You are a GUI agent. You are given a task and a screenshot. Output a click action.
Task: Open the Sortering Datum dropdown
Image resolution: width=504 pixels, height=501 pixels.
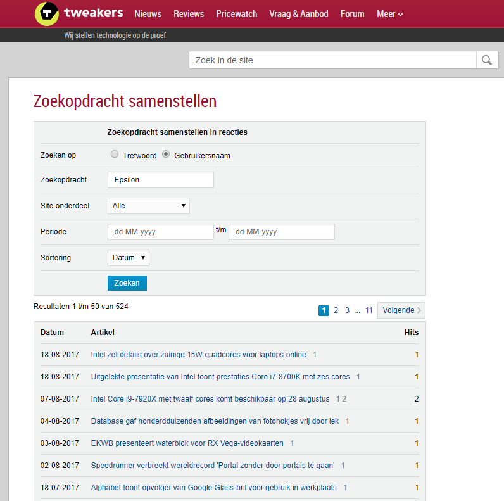point(129,258)
